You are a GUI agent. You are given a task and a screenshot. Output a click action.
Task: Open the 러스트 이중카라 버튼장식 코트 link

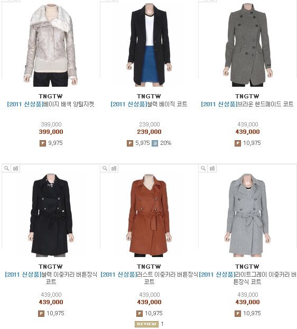pyautogui.click(x=149, y=278)
